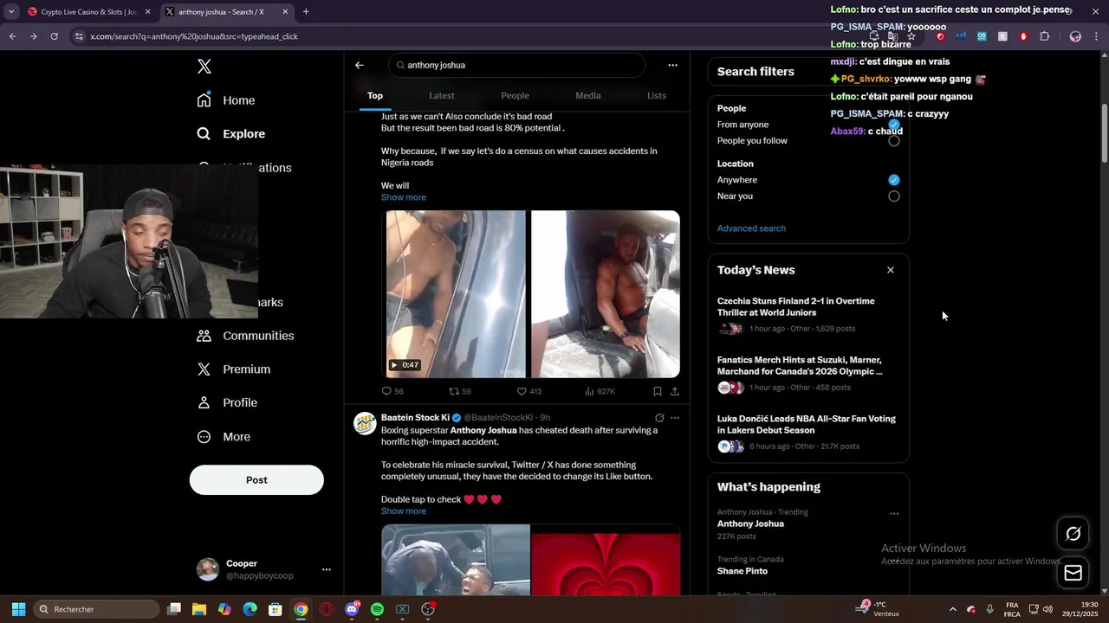1109x623 pixels.
Task: Open the shirtless man car image
Action: pos(606,294)
